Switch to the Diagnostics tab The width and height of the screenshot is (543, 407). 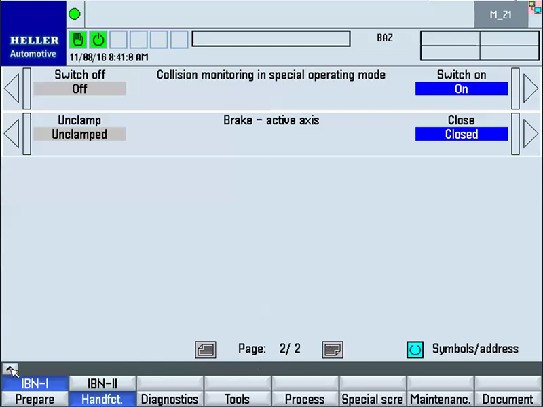(x=170, y=400)
